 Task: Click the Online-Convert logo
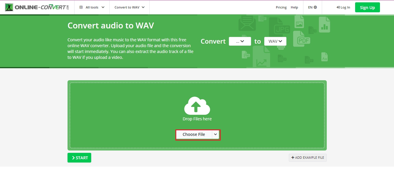tap(37, 7)
